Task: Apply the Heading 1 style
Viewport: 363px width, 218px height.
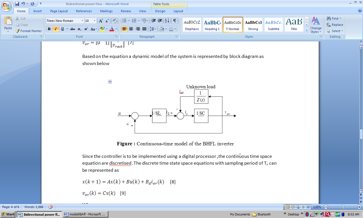Action: pyautogui.click(x=212, y=25)
